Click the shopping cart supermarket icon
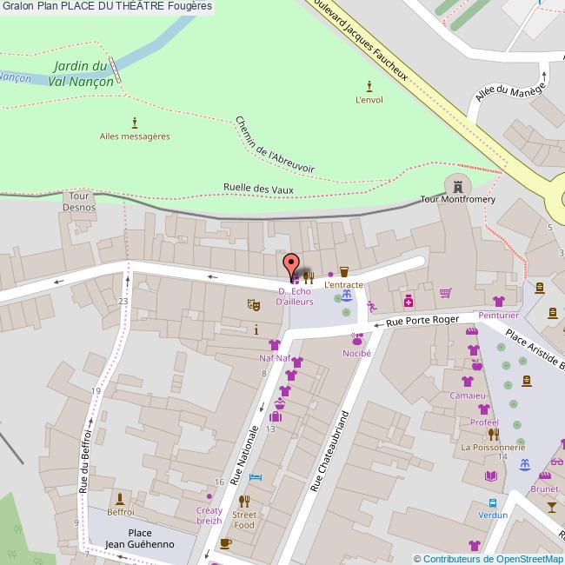This screenshot has width=565, height=565. click(446, 293)
